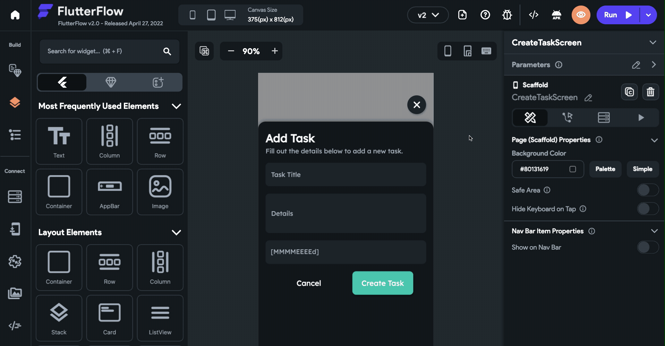This screenshot has width=665, height=346.
Task: Select the backend query tab
Action: (604, 118)
